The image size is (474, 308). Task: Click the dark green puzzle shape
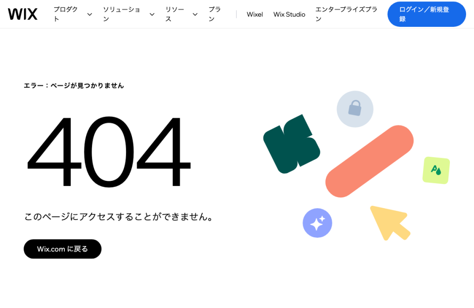292,144
